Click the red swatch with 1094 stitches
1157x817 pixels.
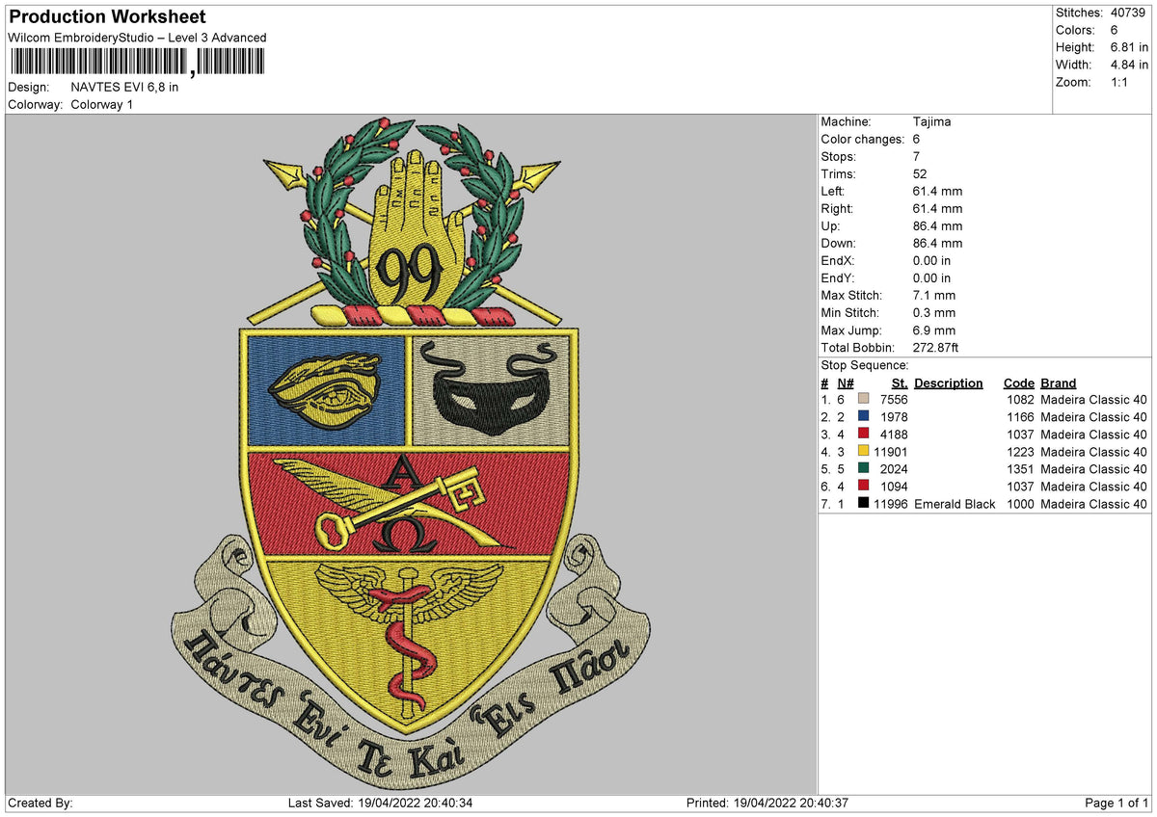point(864,487)
